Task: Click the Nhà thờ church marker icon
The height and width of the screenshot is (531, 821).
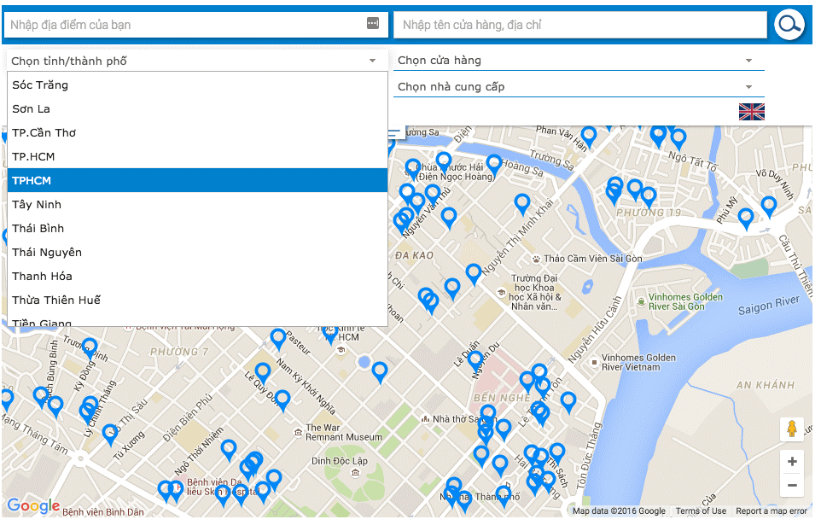Action: [x=426, y=419]
